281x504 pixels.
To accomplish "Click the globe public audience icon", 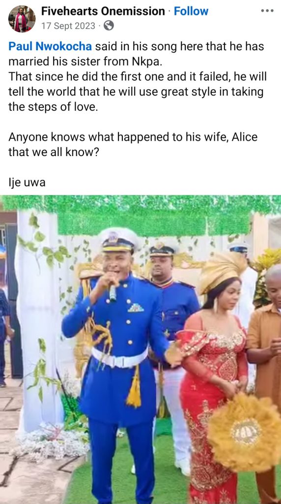I will pyautogui.click(x=109, y=26).
